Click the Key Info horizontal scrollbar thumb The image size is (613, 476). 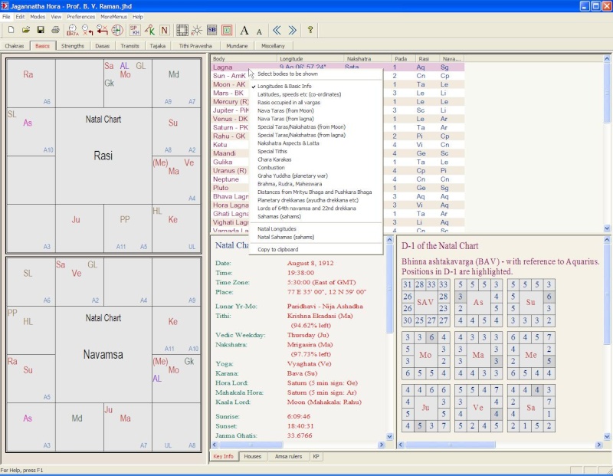[x=251, y=445]
